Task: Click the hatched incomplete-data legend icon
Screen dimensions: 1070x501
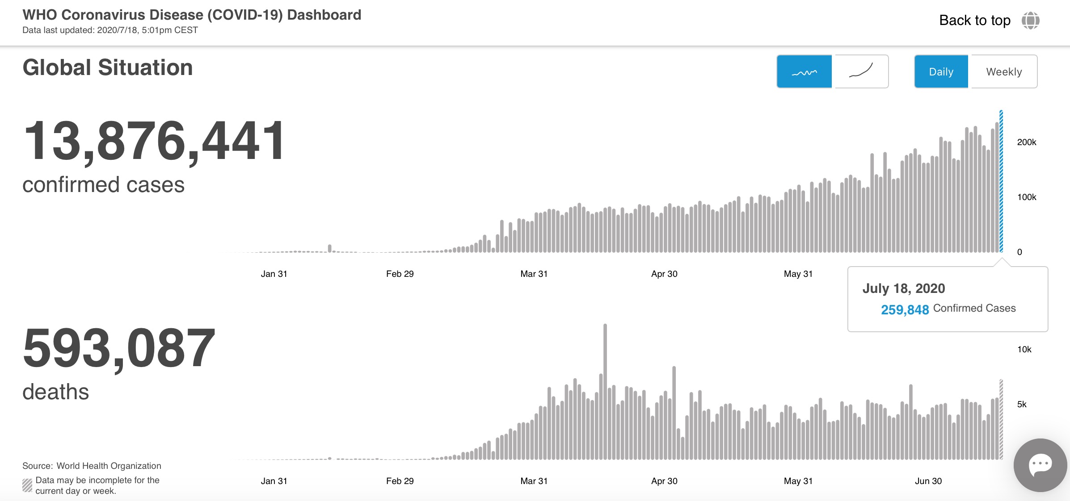Action: (27, 485)
